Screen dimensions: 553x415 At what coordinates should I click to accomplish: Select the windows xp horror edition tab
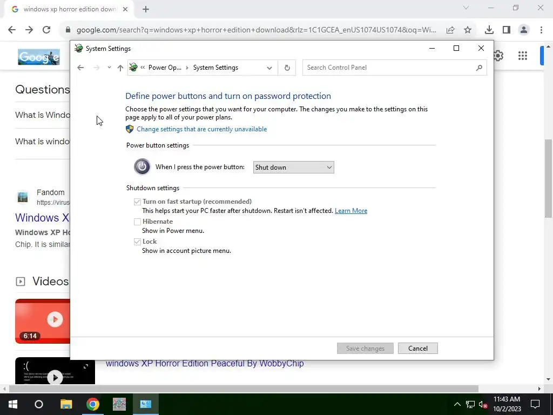coord(70,10)
